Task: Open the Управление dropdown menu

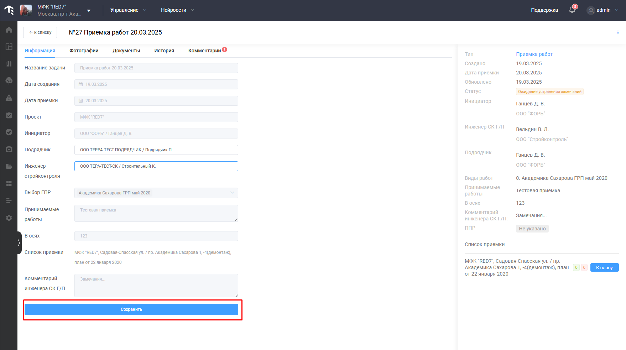Action: click(128, 10)
